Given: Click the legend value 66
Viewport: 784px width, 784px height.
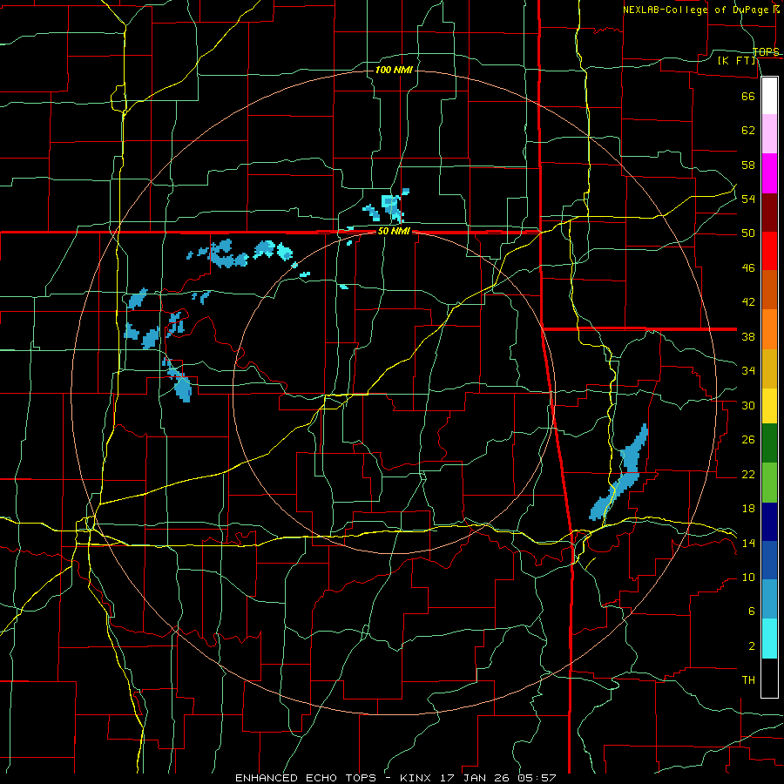Looking at the screenshot, I should point(748,97).
